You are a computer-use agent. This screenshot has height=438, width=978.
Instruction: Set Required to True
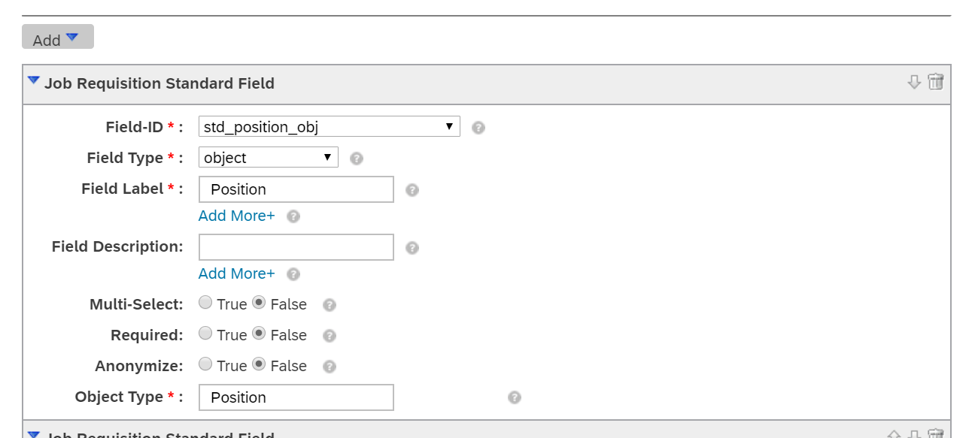205,334
